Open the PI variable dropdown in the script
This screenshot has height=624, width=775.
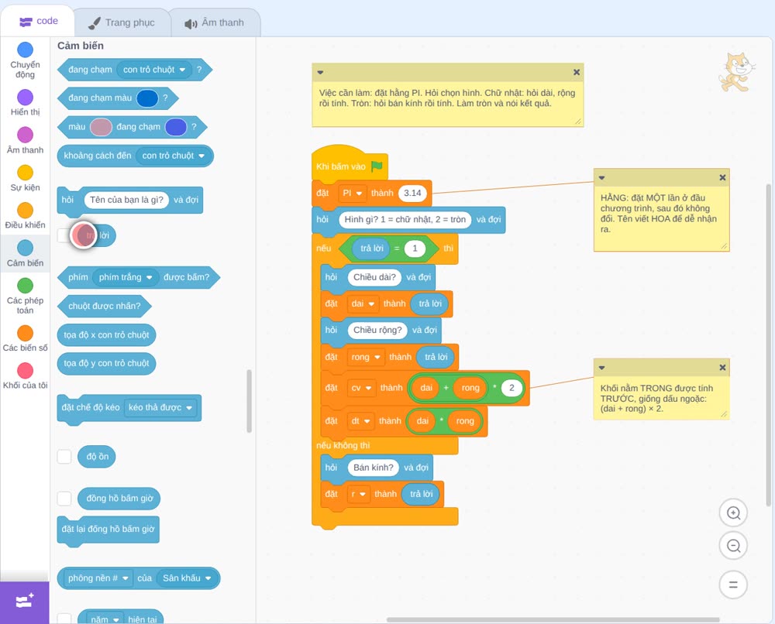353,193
